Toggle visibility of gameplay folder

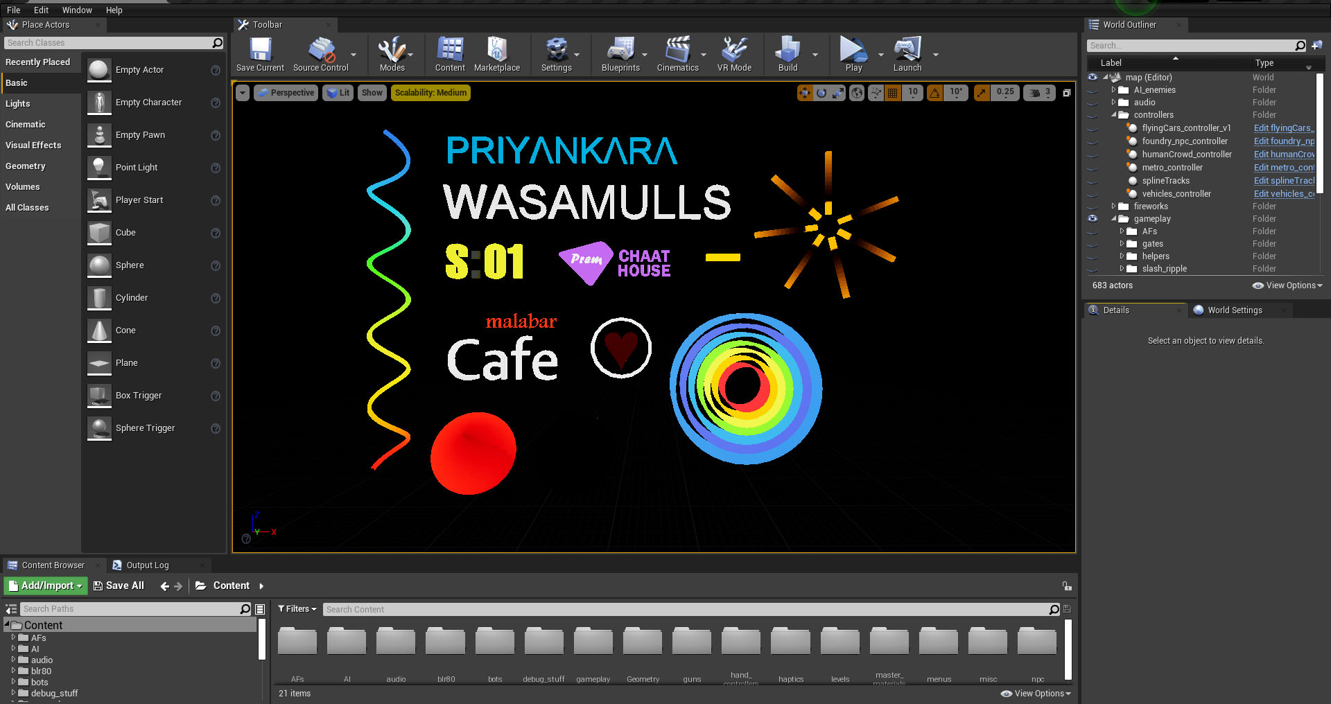tap(1093, 219)
